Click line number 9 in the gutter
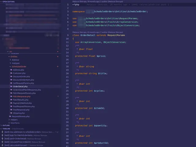 68,35
